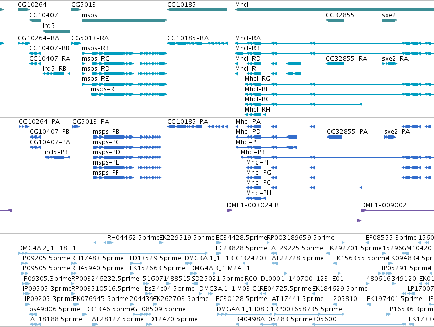
Task: Select the CG10185 gene feature bar
Action: pos(197,10)
